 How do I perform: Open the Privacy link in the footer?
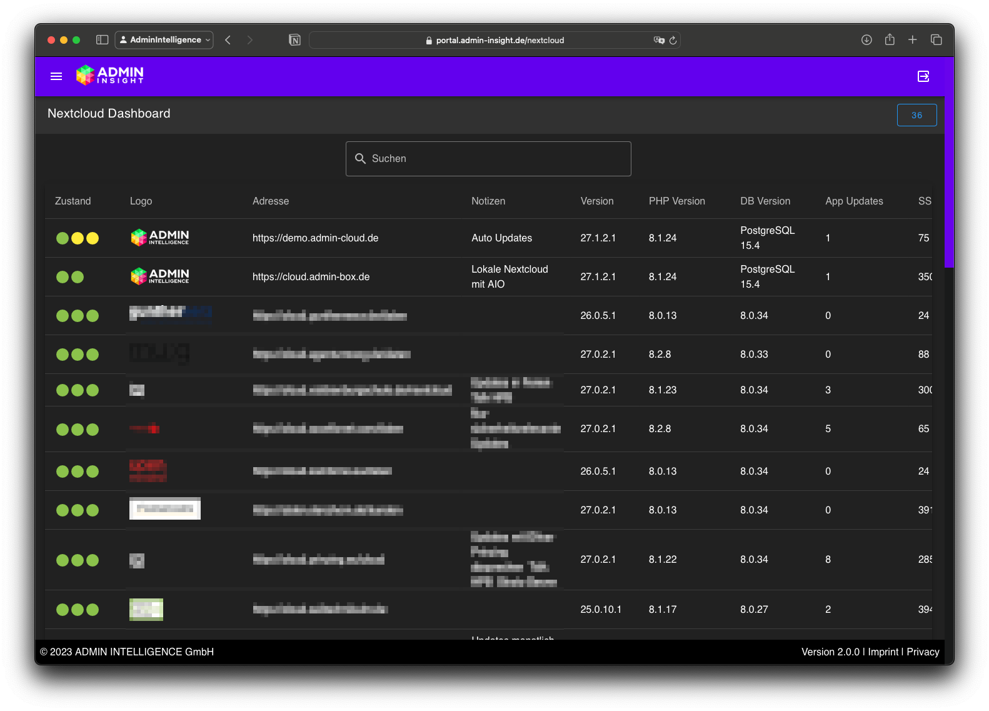pyautogui.click(x=923, y=652)
